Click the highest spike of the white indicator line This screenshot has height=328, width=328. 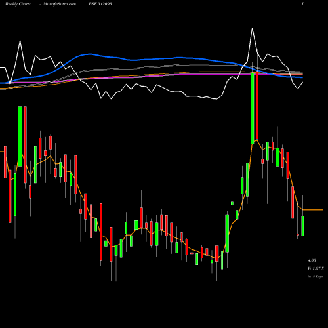[252, 28]
